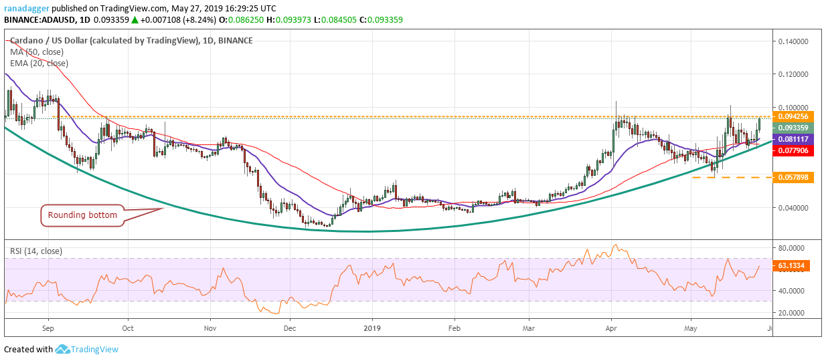
Task: Click the TradingView cloud logo icon
Action: point(64,349)
